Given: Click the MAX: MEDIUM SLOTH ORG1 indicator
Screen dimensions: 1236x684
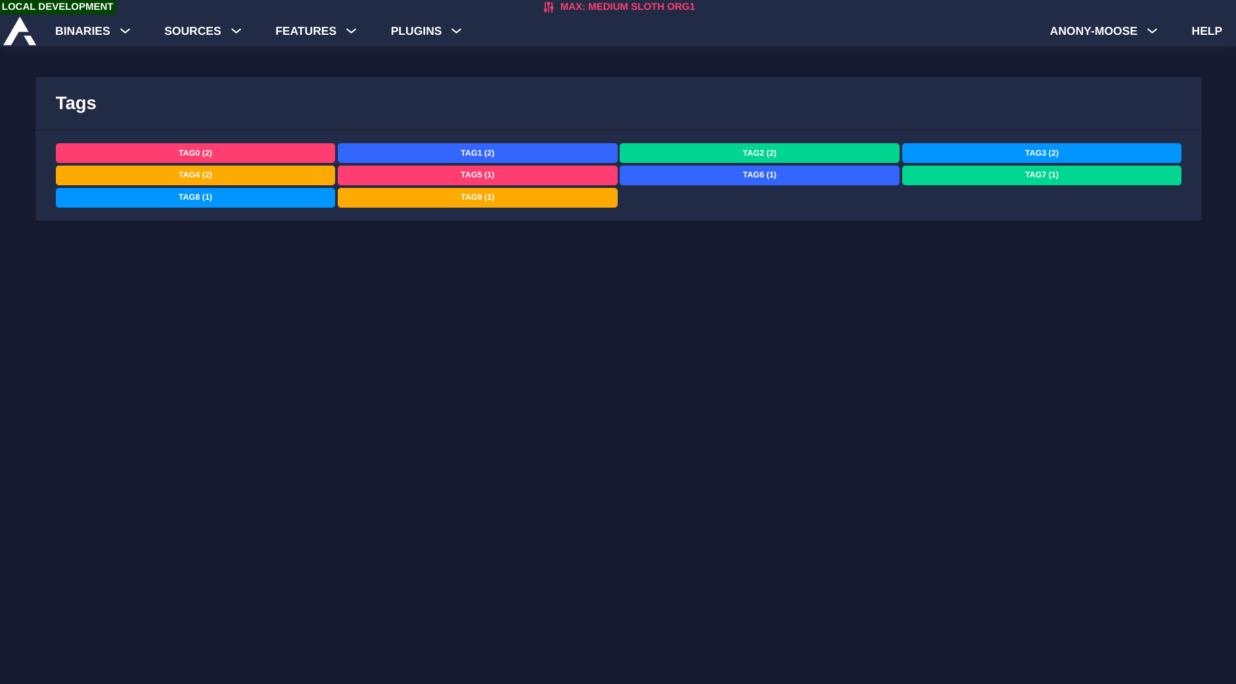Looking at the screenshot, I should coord(627,7).
